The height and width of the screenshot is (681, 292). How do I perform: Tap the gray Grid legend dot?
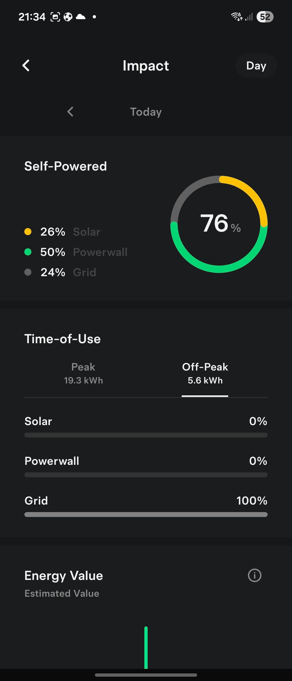[x=28, y=272]
